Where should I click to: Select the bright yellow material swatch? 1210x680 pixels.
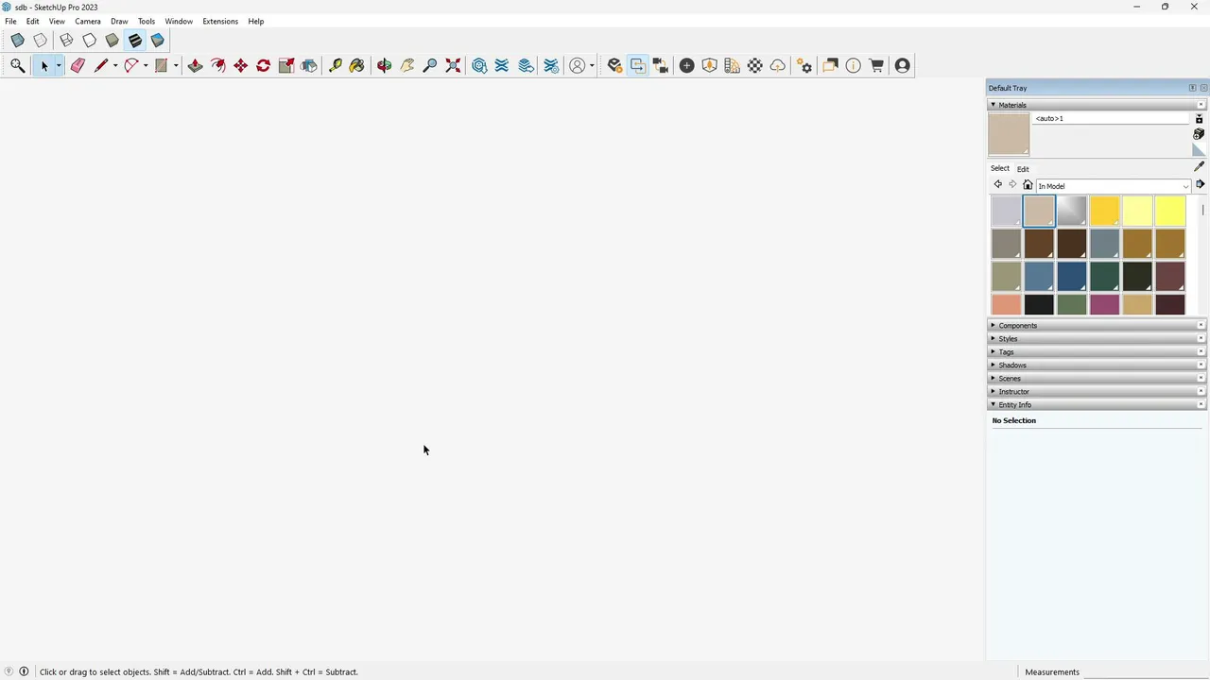1170,212
